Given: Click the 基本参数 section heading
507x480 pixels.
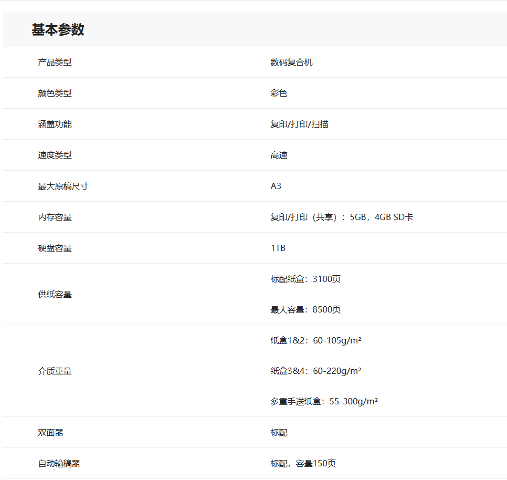Looking at the screenshot, I should click(x=58, y=30).
